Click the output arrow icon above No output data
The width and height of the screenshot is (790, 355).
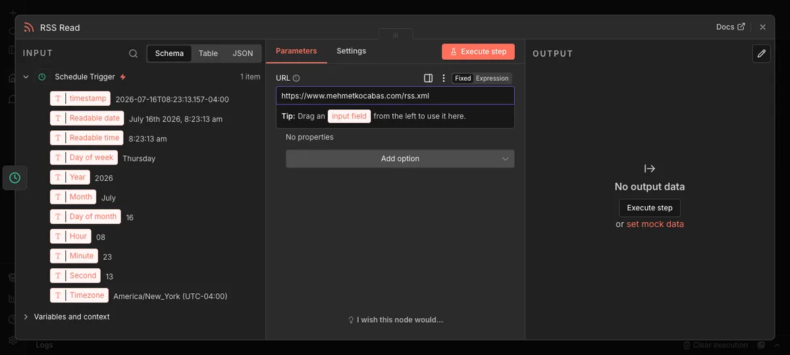coord(650,169)
